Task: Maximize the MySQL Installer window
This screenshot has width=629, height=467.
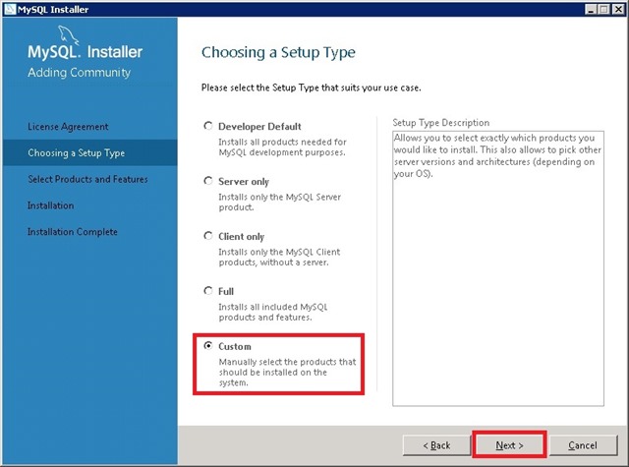Action: tap(603, 9)
